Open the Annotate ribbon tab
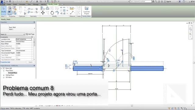The width and height of the screenshot is (195, 110). point(22,4)
